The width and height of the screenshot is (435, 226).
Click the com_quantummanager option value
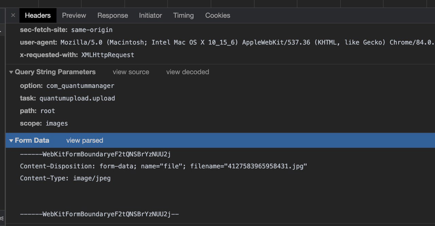point(80,86)
